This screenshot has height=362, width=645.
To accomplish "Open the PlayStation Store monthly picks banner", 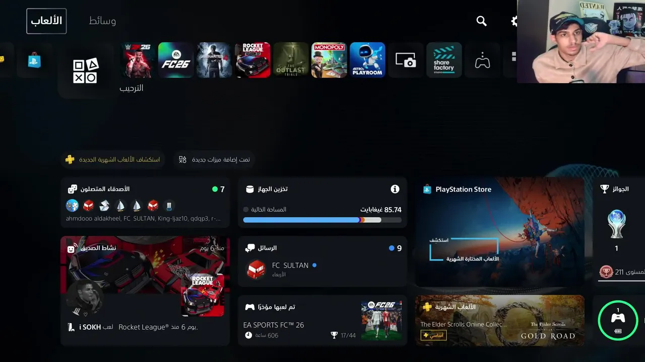I will point(500,232).
